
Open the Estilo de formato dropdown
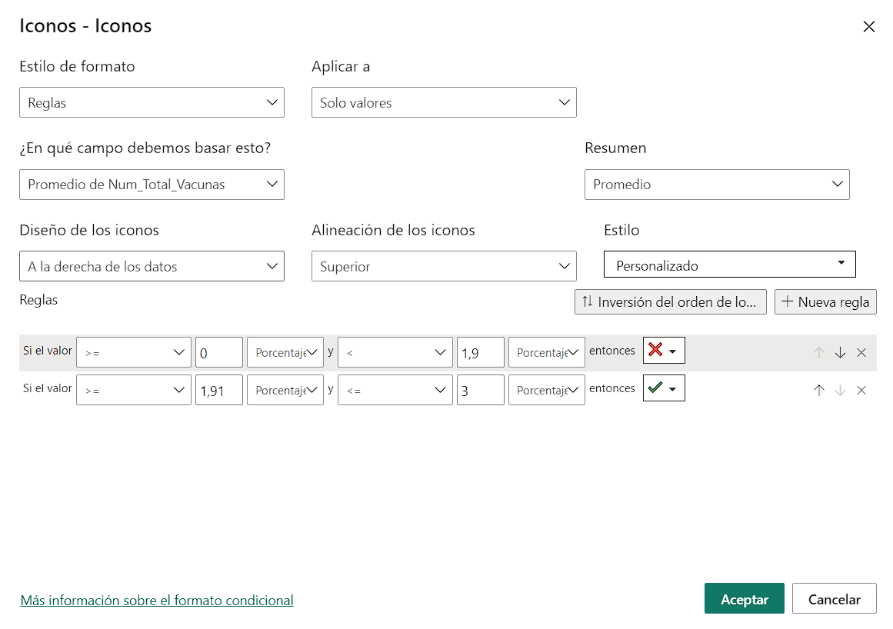[152, 102]
